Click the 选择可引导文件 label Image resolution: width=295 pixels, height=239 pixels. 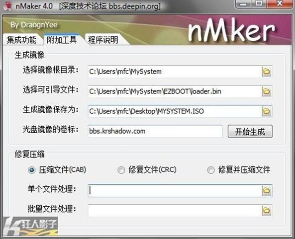(x=50, y=89)
